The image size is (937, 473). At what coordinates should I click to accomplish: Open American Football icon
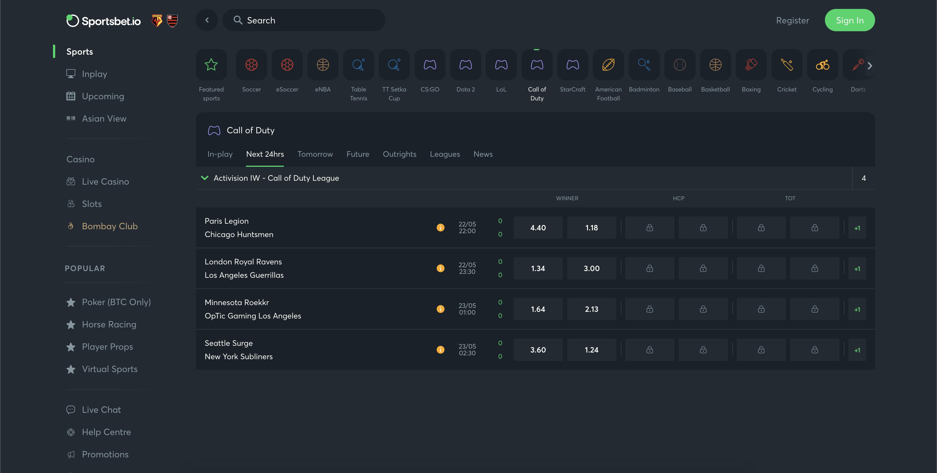coord(608,65)
